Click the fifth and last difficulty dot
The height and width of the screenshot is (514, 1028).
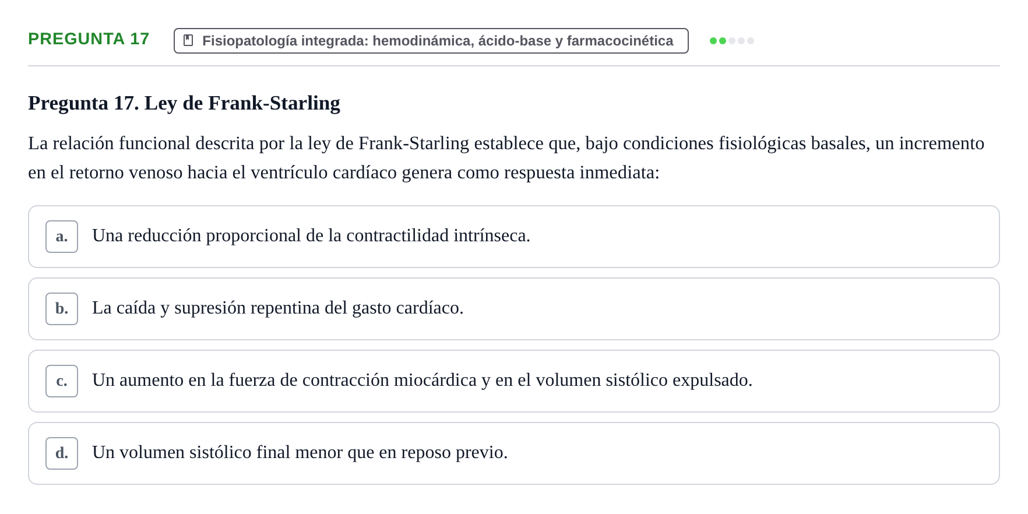[751, 41]
